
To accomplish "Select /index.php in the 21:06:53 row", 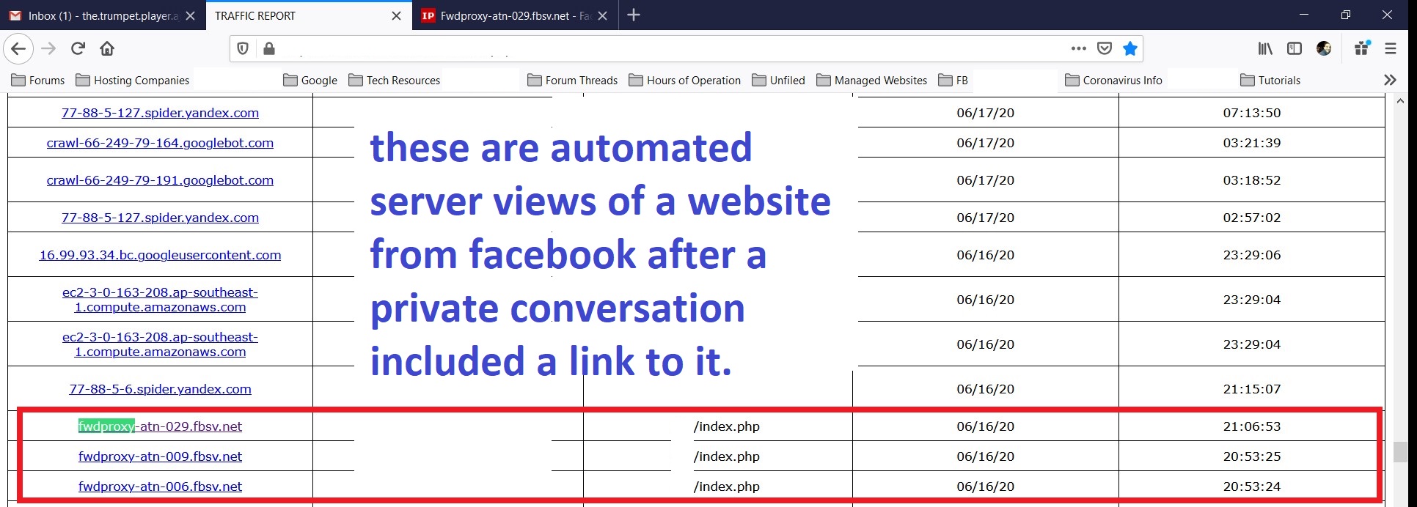I will [x=727, y=426].
